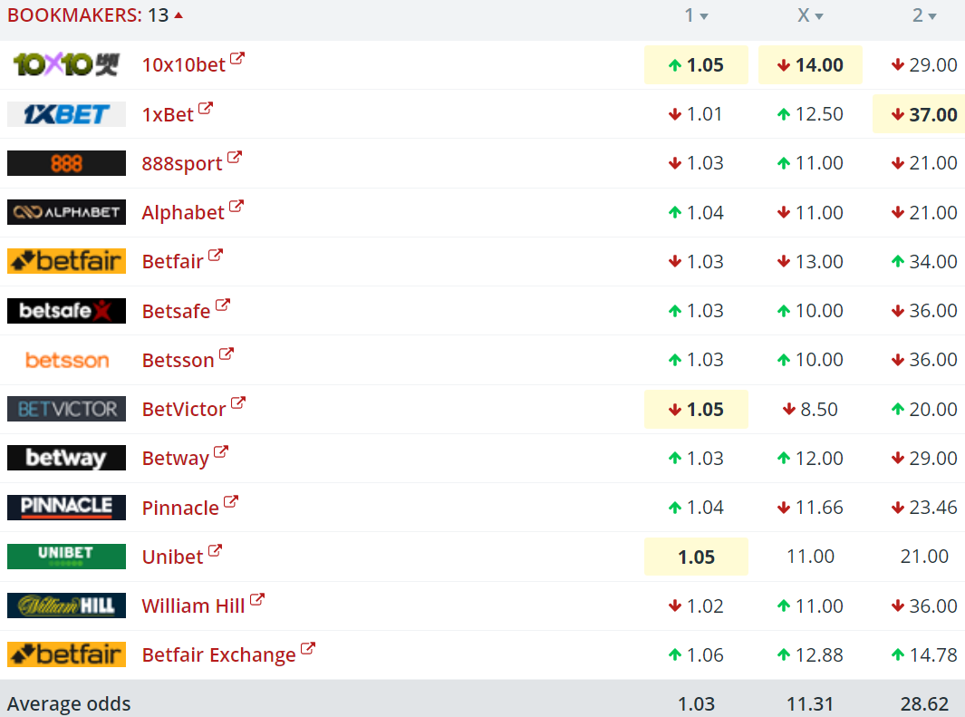Sort by X draw column arrow
The height and width of the screenshot is (717, 965).
(819, 16)
